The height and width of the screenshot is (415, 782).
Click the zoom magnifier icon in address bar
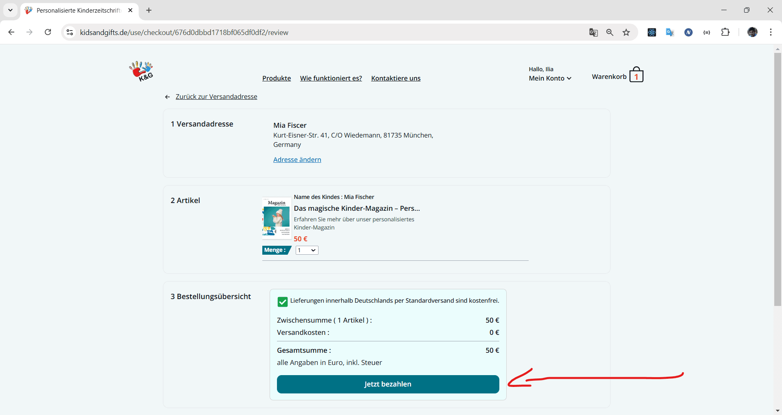pyautogui.click(x=610, y=33)
